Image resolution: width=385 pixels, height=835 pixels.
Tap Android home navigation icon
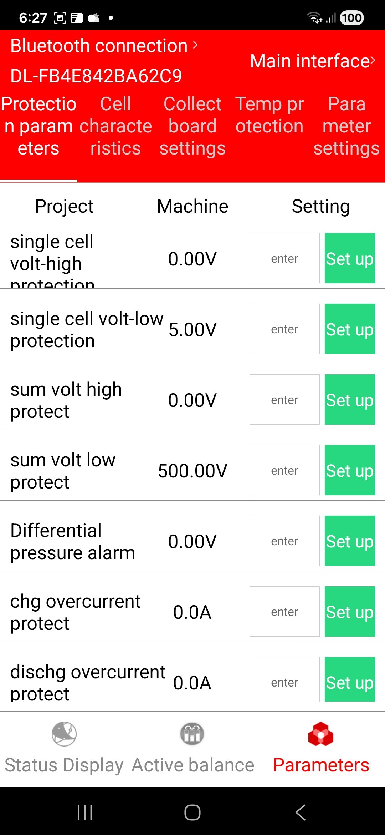(x=192, y=813)
